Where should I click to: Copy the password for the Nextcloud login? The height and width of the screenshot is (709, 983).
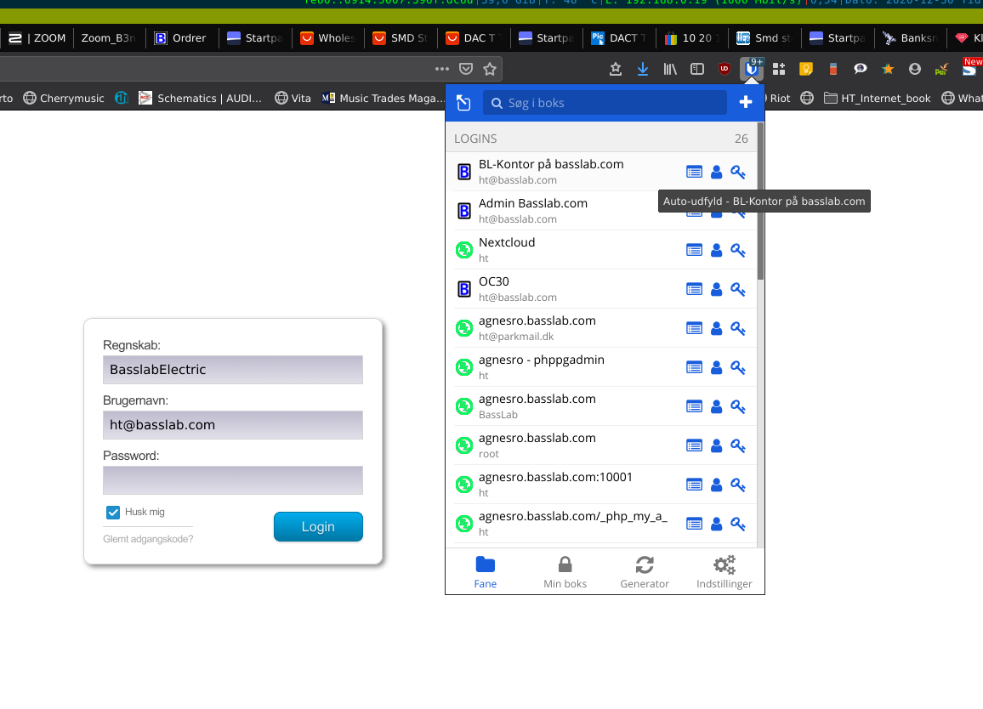(738, 250)
